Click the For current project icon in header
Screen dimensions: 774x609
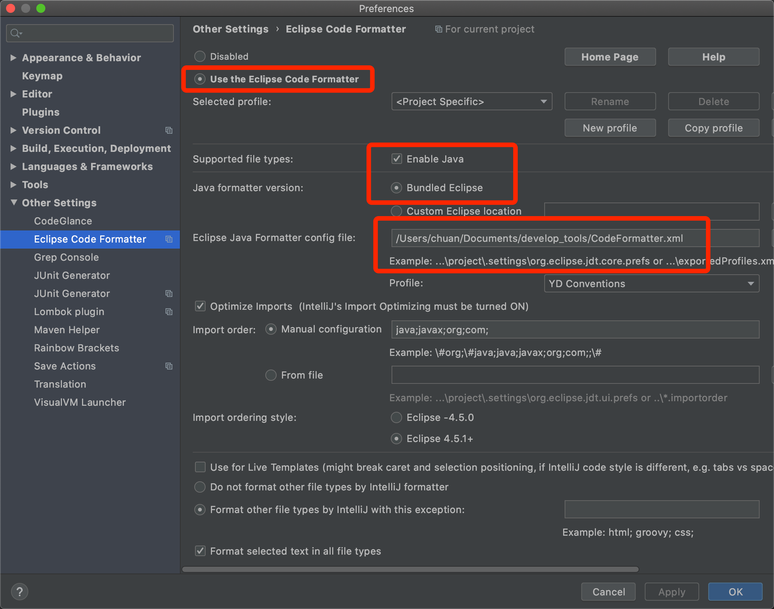coord(438,29)
